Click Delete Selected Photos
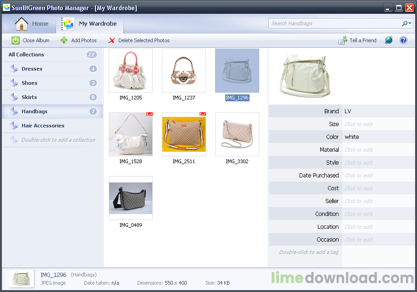 point(141,40)
